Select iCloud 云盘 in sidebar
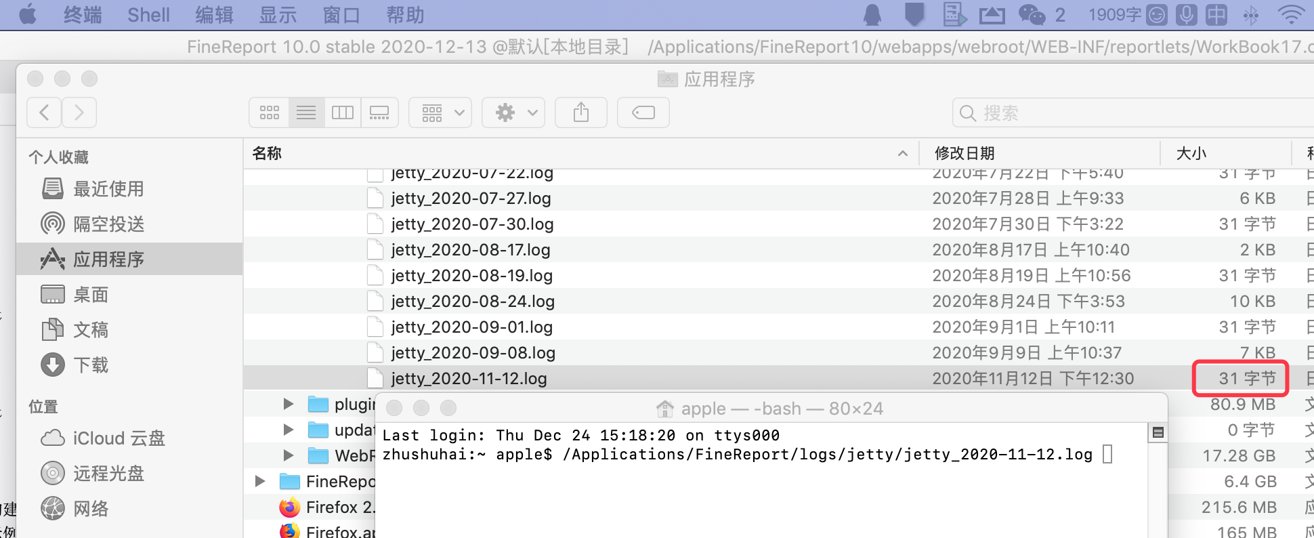 (x=129, y=438)
